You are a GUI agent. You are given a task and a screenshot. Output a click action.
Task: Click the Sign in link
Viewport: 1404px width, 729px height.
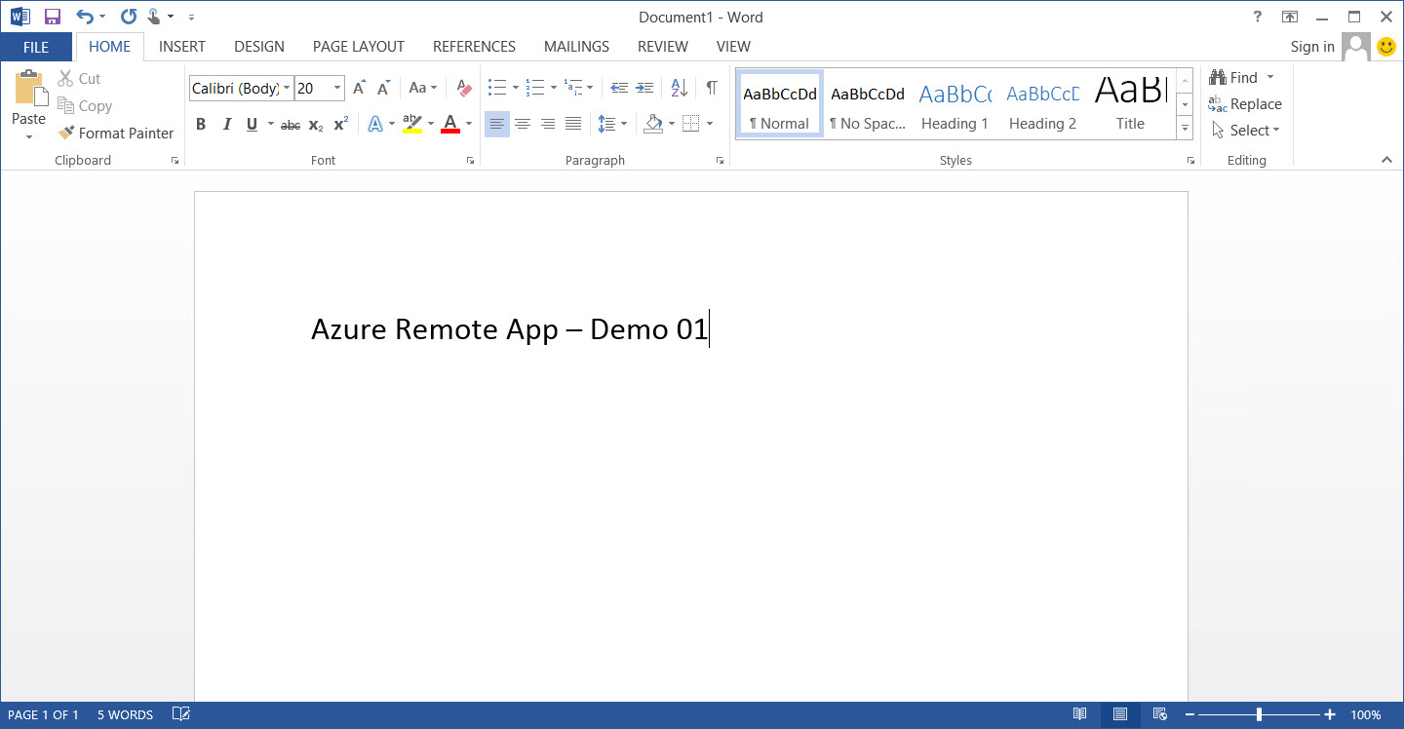pos(1311,47)
